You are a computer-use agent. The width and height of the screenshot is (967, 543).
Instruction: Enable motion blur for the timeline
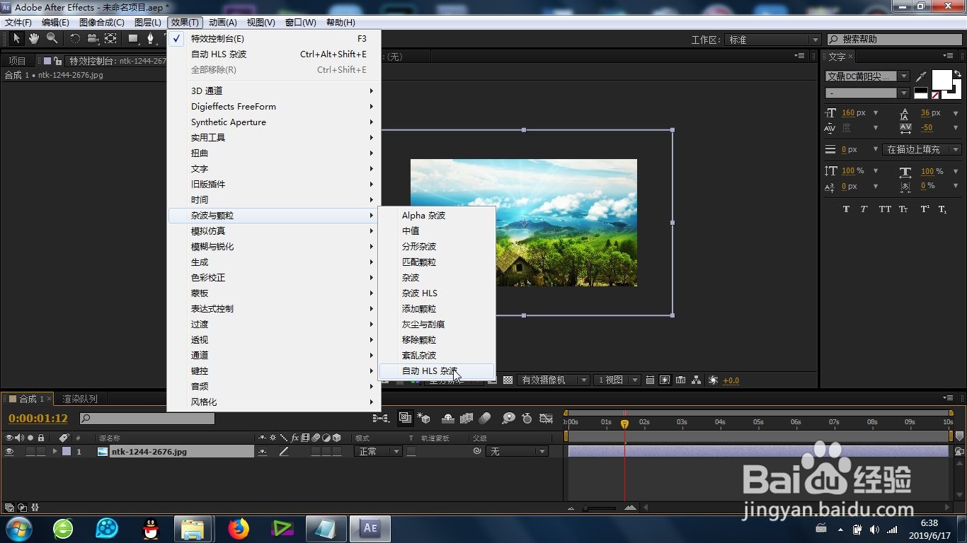coord(483,419)
